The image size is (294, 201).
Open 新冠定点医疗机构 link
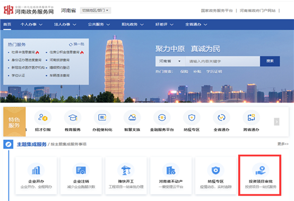click(28, 68)
